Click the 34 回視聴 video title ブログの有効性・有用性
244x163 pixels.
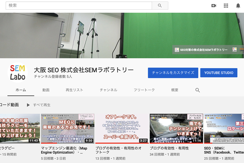(x=169, y=148)
